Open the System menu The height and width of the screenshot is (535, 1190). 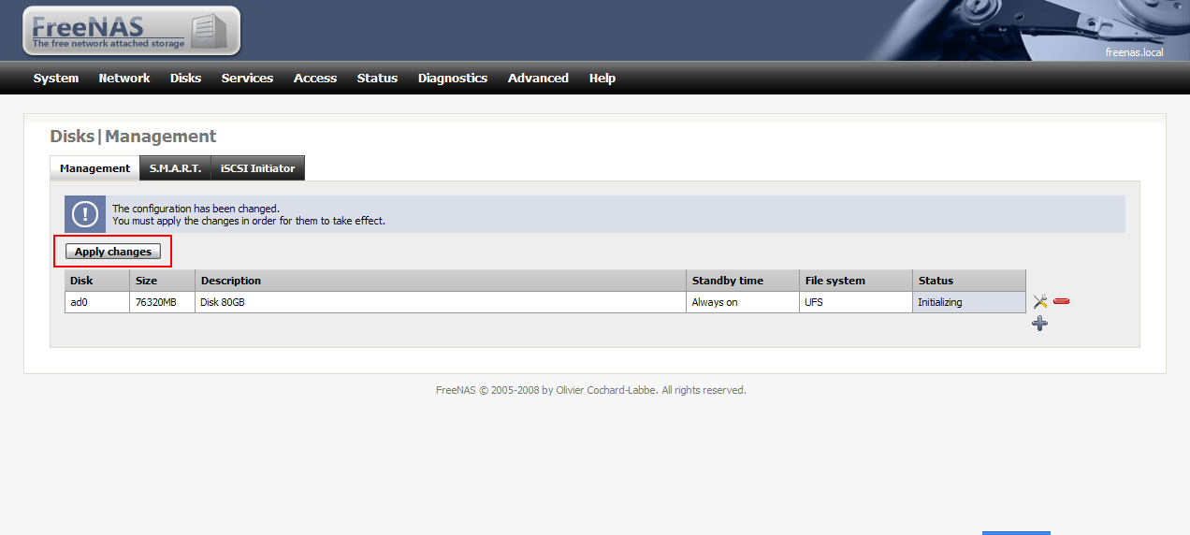coord(56,79)
